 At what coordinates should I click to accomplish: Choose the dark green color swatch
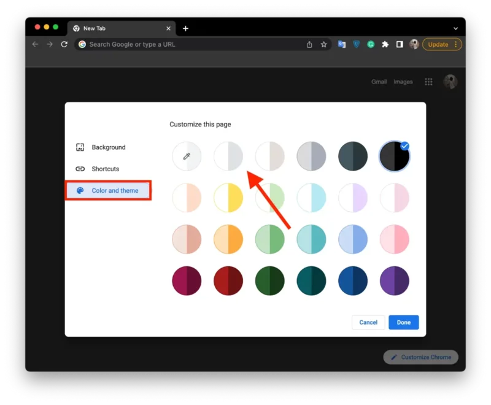pyautogui.click(x=270, y=281)
